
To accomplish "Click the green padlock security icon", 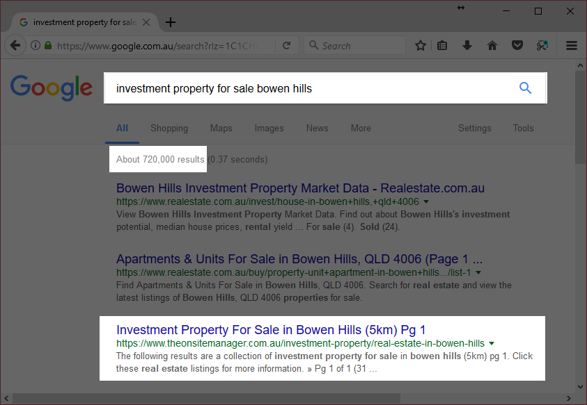I will pyautogui.click(x=48, y=46).
